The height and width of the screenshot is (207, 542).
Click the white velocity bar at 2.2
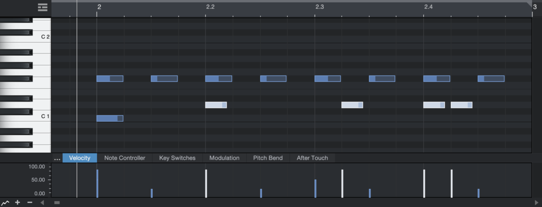tap(206, 183)
